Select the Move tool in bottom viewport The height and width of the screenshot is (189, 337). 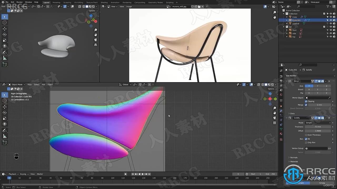coord(5,107)
